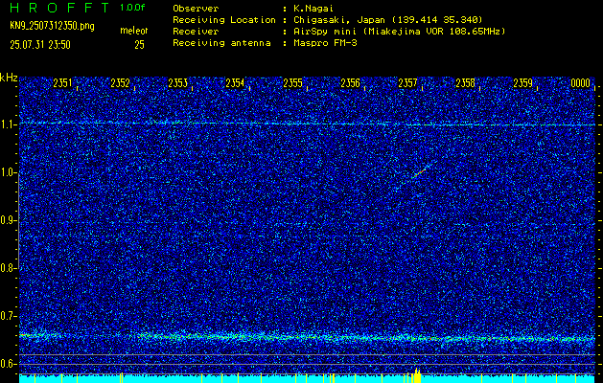603x383 pixels.
Task: Click the 2352 time axis marker
Action: click(120, 83)
